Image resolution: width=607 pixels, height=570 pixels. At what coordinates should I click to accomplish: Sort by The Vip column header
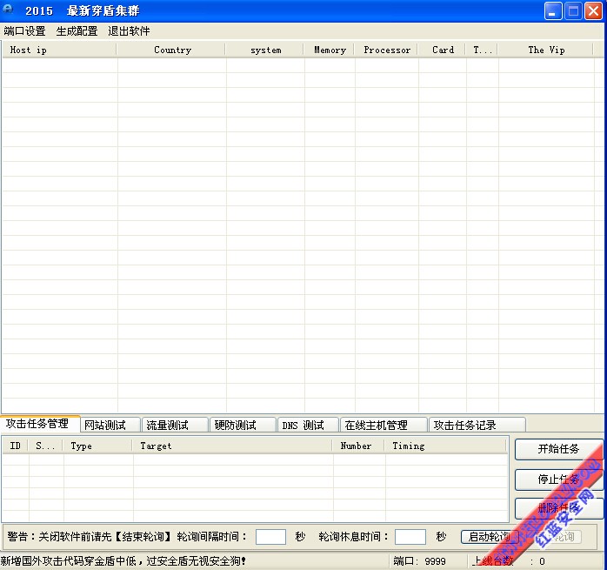click(x=546, y=50)
